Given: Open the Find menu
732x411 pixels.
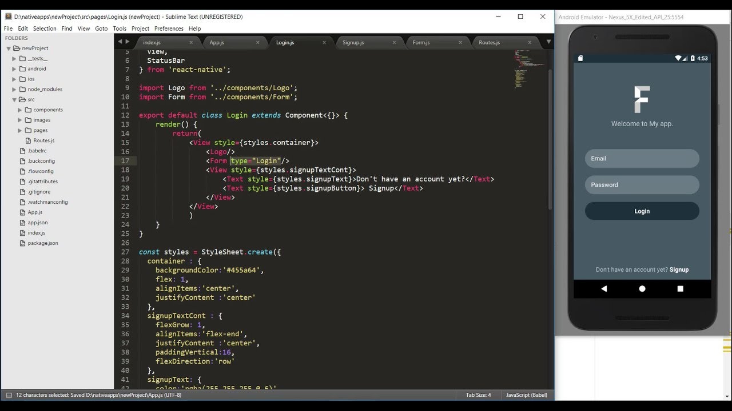Looking at the screenshot, I should pyautogui.click(x=67, y=29).
